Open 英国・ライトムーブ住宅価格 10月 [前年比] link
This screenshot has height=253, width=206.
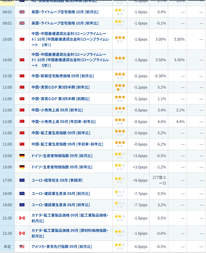[x=65, y=23]
